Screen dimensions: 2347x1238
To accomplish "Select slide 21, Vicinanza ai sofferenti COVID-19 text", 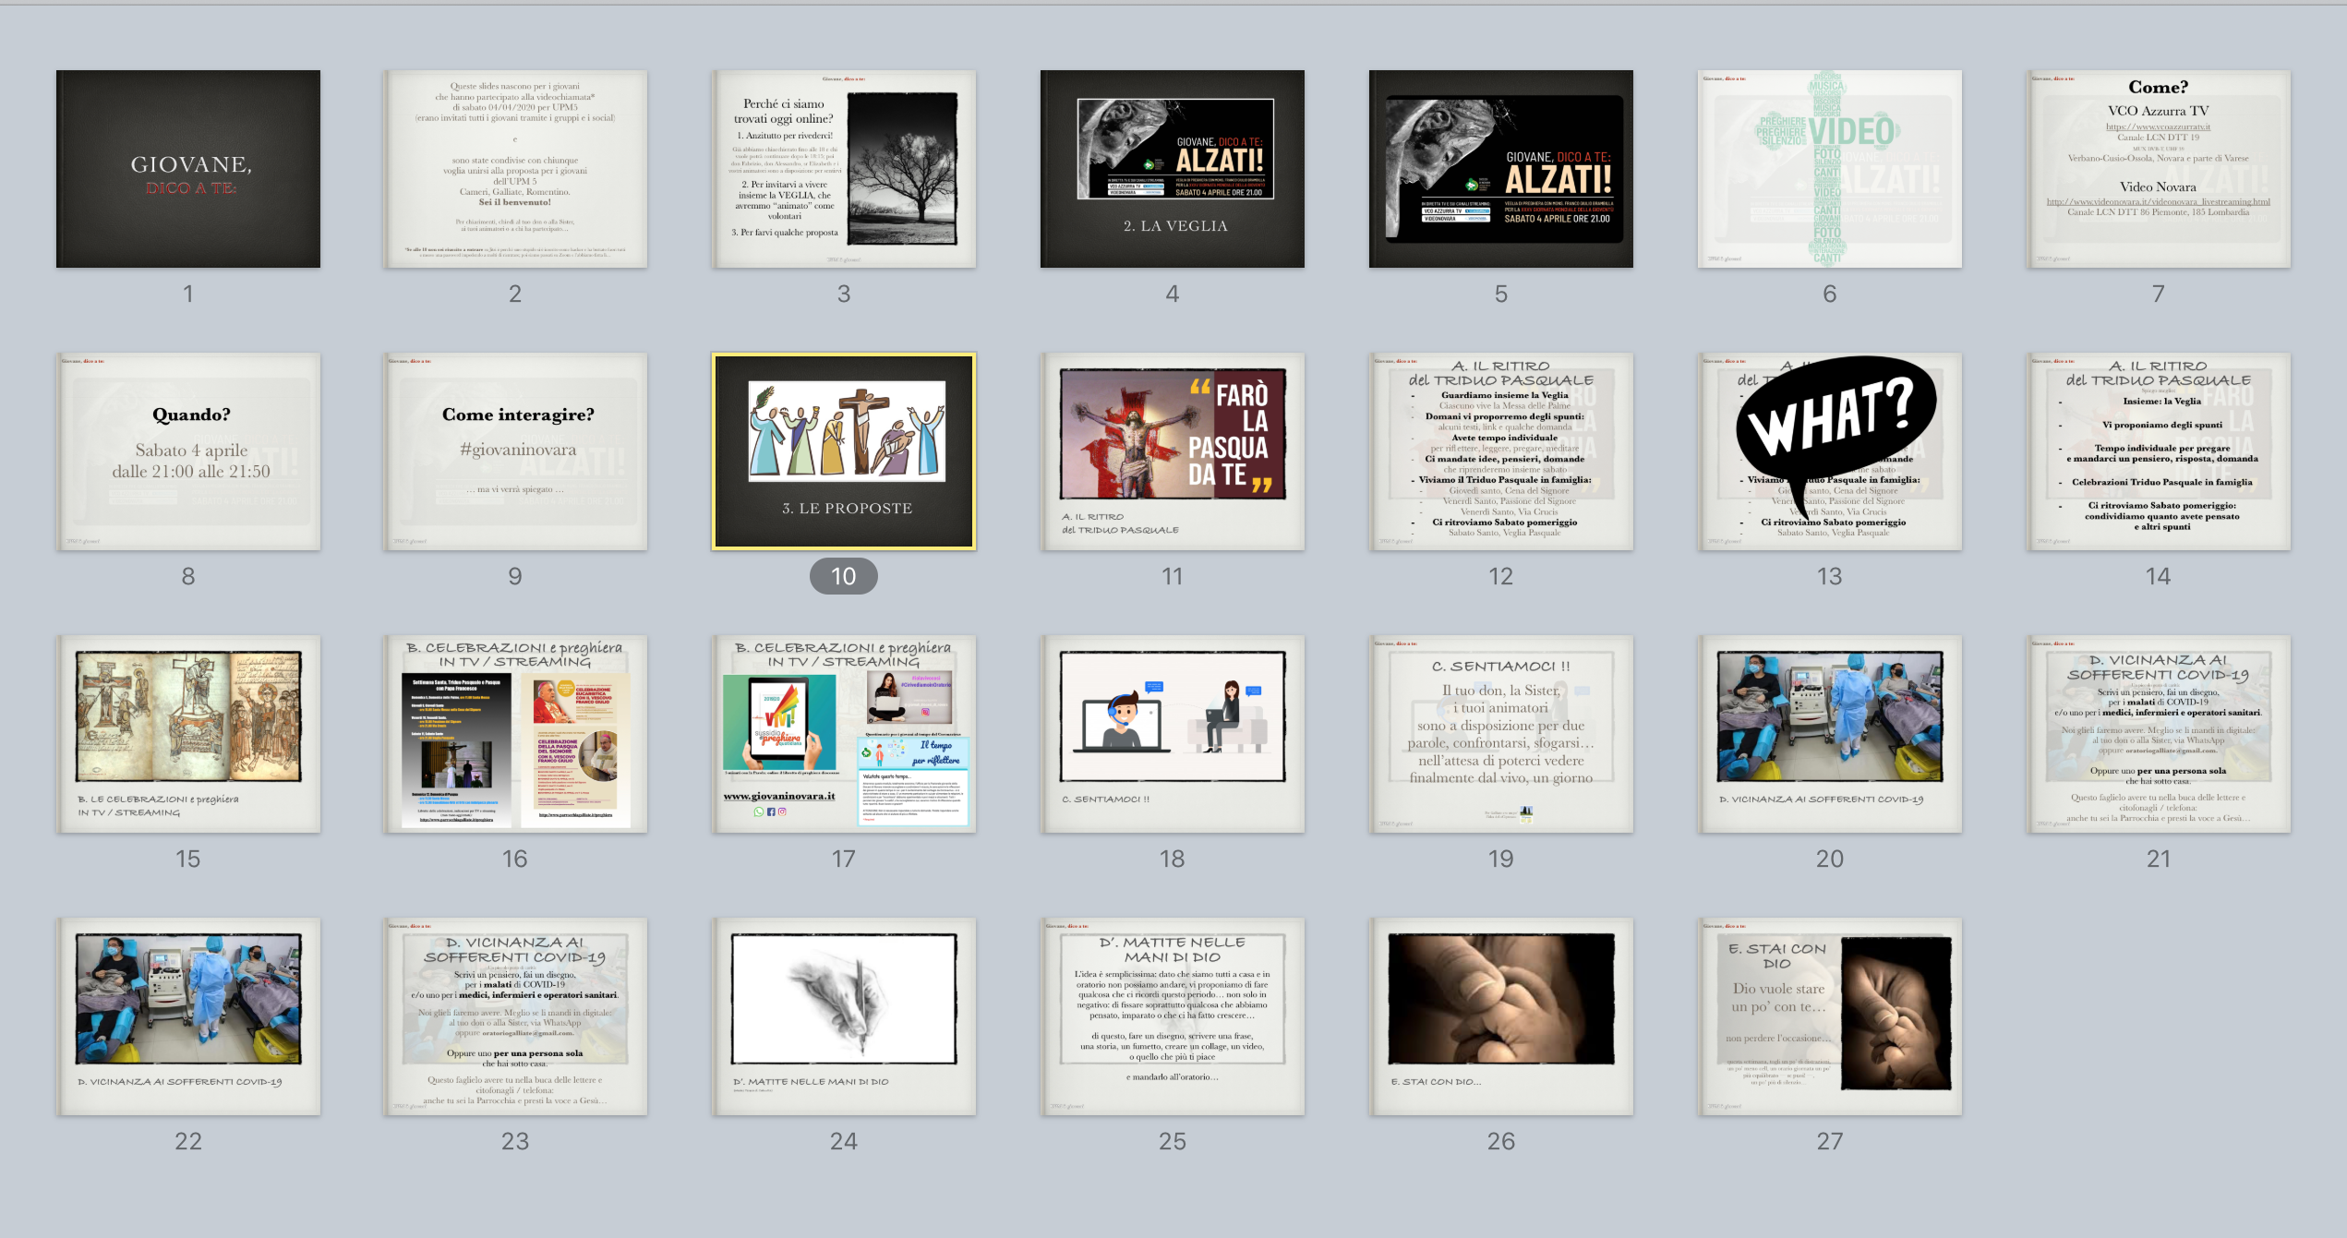I will click(2159, 734).
